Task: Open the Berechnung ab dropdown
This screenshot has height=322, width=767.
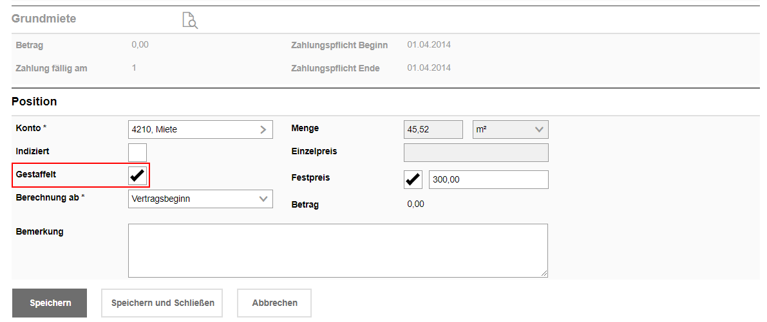Action: 200,199
